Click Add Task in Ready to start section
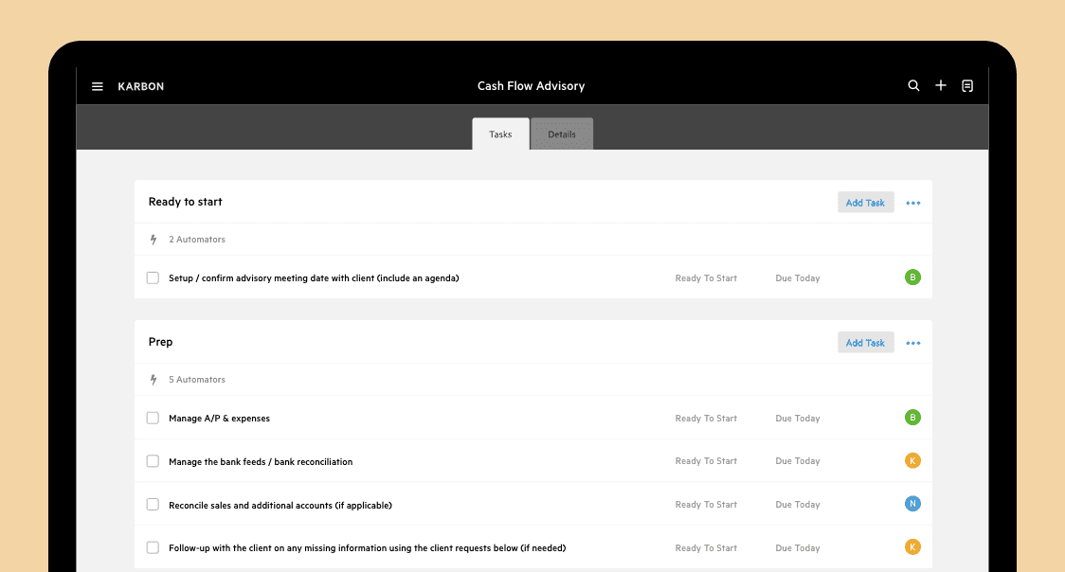Screen dimensions: 1065x572 [865, 203]
